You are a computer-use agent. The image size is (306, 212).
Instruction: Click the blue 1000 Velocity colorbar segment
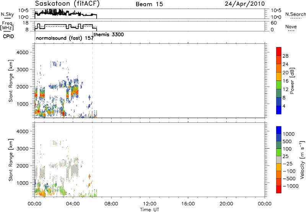point(279,130)
